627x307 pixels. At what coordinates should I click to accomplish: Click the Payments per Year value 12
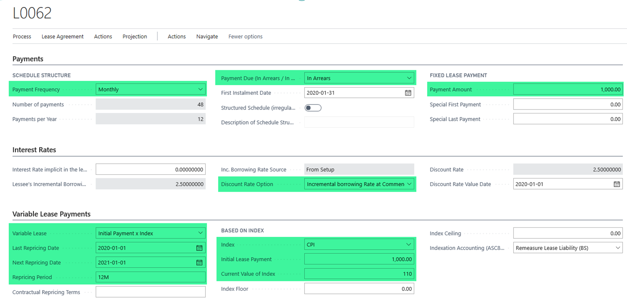coord(151,119)
